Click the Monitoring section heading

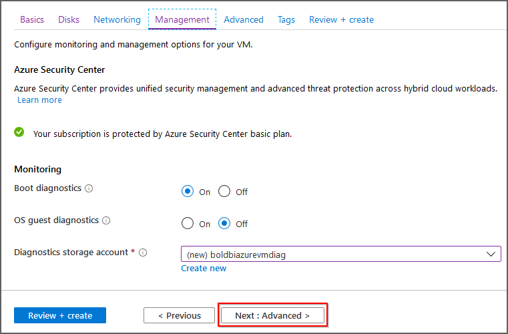pyautogui.click(x=37, y=169)
